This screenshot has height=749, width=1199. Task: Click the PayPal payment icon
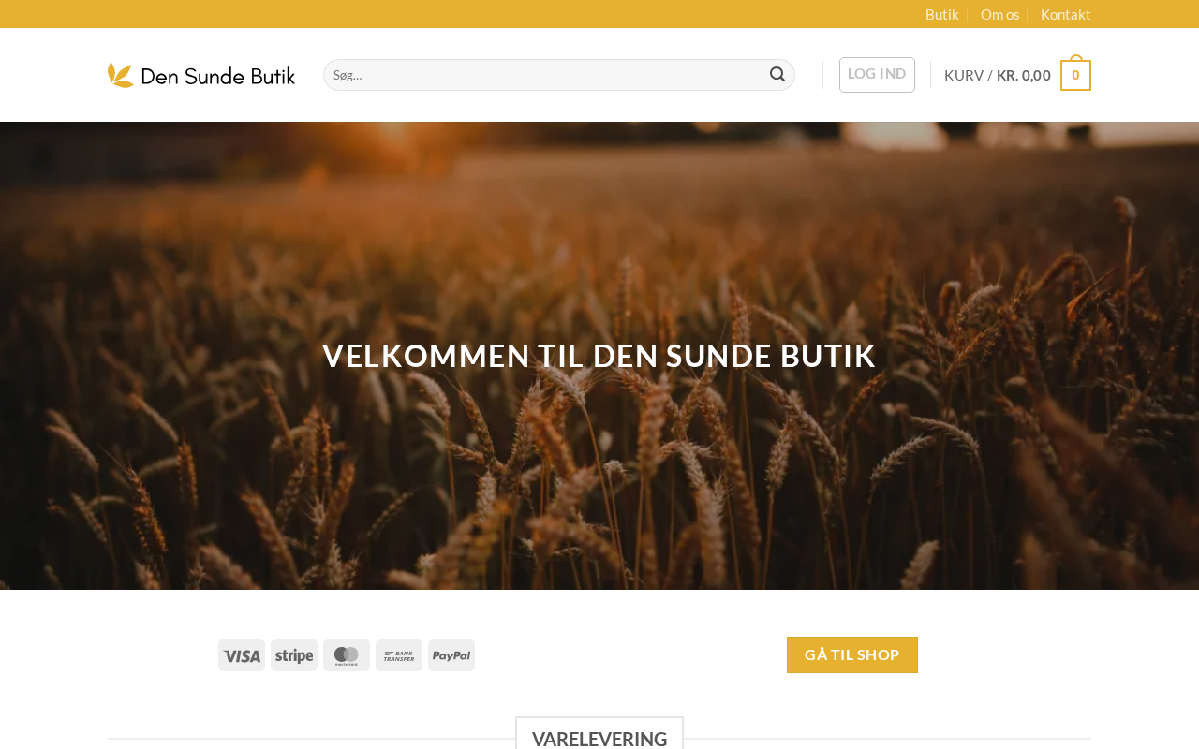pyautogui.click(x=451, y=655)
